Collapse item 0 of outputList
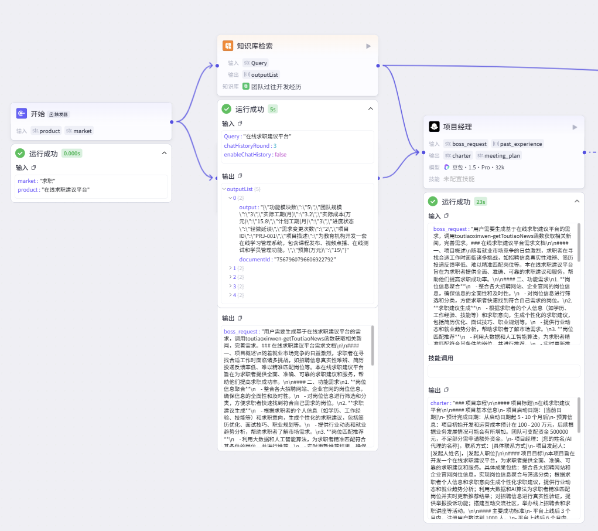 [x=230, y=198]
